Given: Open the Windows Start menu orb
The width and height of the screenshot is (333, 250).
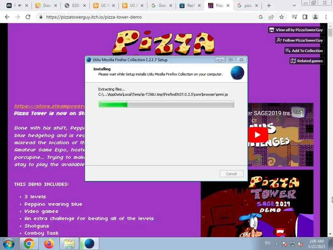Looking at the screenshot, I should point(9,243).
